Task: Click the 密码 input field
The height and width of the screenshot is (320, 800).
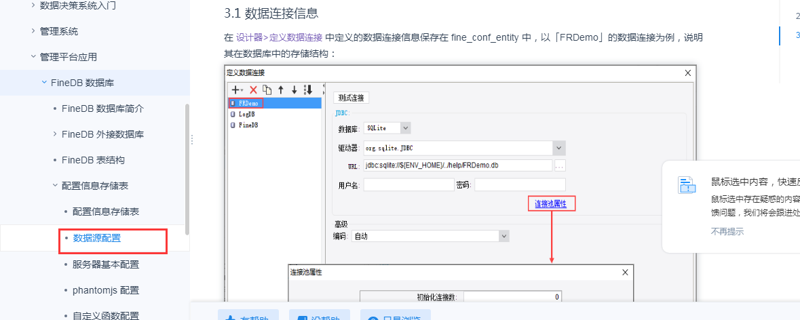Action: [520, 184]
